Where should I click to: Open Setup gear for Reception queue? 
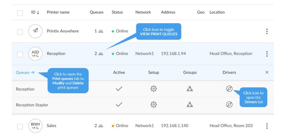click(x=154, y=89)
